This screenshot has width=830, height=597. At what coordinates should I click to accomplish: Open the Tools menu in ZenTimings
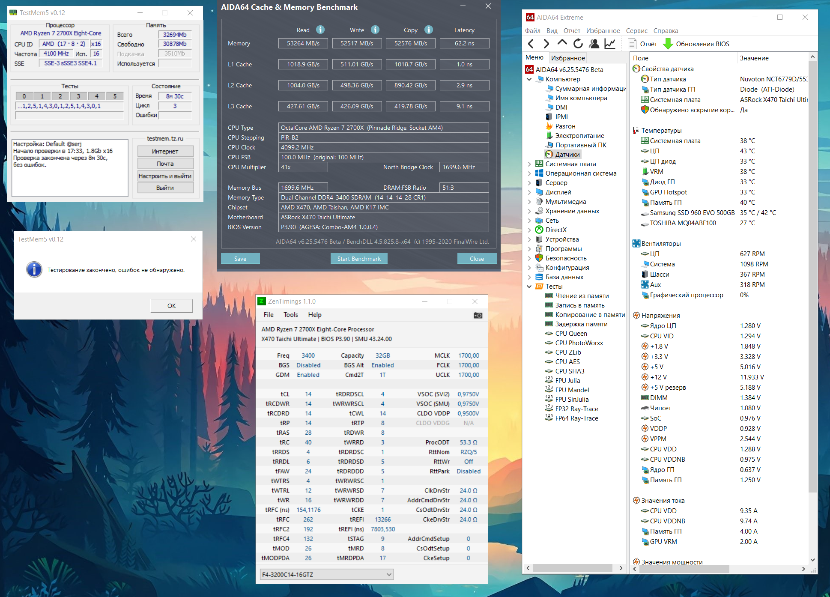pos(290,315)
